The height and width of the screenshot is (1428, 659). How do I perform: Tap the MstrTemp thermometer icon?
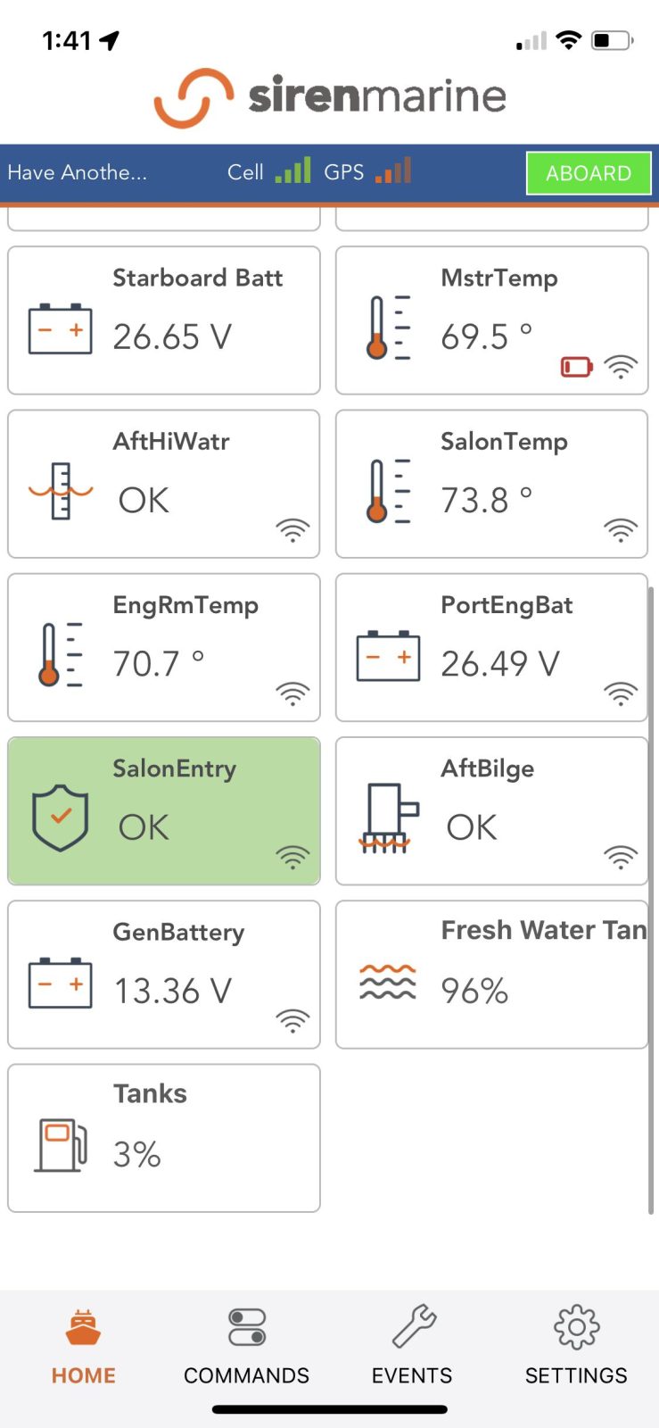point(389,328)
